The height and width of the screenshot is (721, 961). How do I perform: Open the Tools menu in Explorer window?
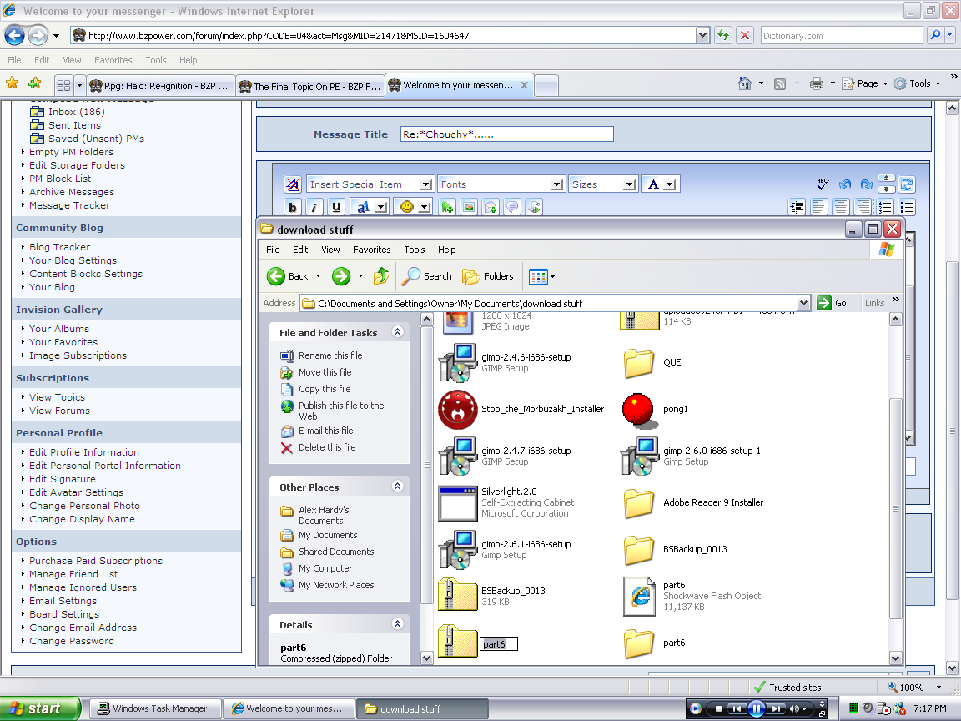click(415, 250)
